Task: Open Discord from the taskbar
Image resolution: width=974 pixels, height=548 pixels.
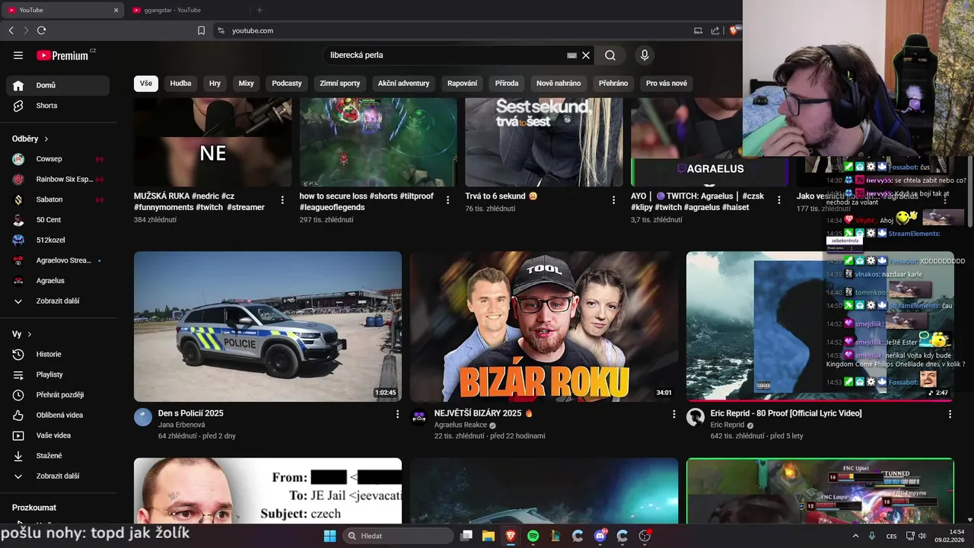Action: (x=600, y=536)
